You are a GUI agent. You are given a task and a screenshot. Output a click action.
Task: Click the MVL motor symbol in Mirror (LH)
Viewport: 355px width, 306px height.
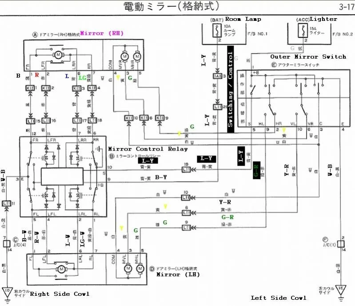[128, 268]
